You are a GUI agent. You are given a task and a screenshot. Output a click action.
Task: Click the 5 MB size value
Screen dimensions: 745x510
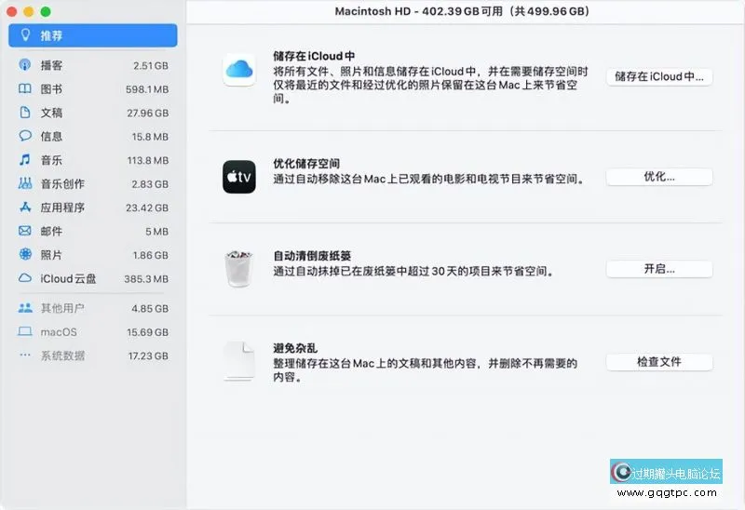point(156,232)
